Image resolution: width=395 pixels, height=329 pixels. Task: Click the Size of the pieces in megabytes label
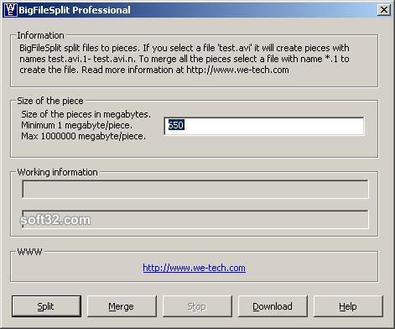point(86,114)
